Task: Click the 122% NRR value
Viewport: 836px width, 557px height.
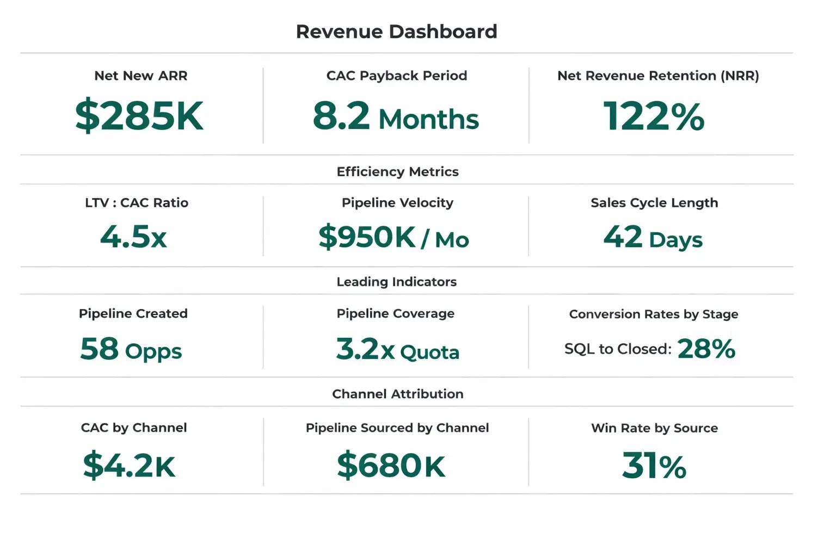Action: point(653,116)
